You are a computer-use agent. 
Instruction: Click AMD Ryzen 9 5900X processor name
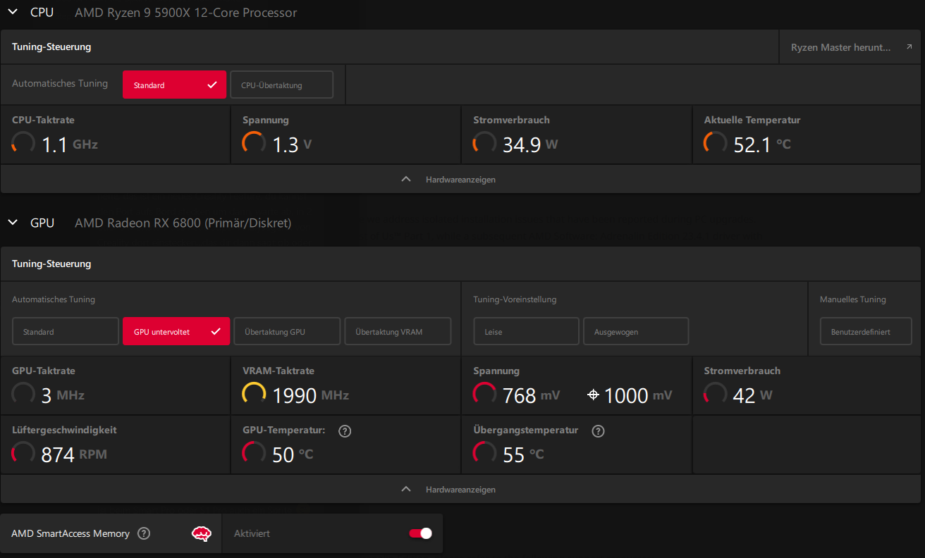click(x=186, y=13)
